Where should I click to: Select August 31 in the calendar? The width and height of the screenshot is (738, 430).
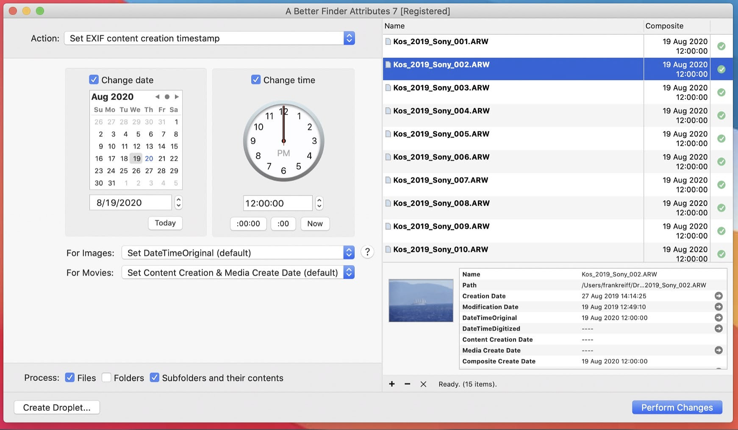click(x=111, y=183)
